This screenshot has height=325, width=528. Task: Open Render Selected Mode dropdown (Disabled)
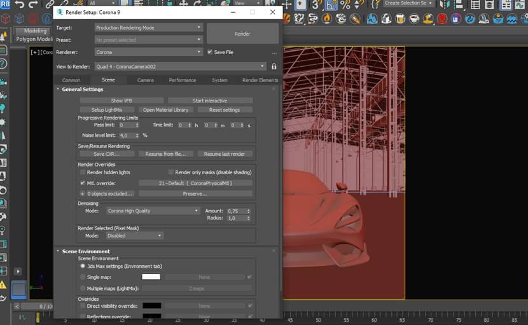134,236
